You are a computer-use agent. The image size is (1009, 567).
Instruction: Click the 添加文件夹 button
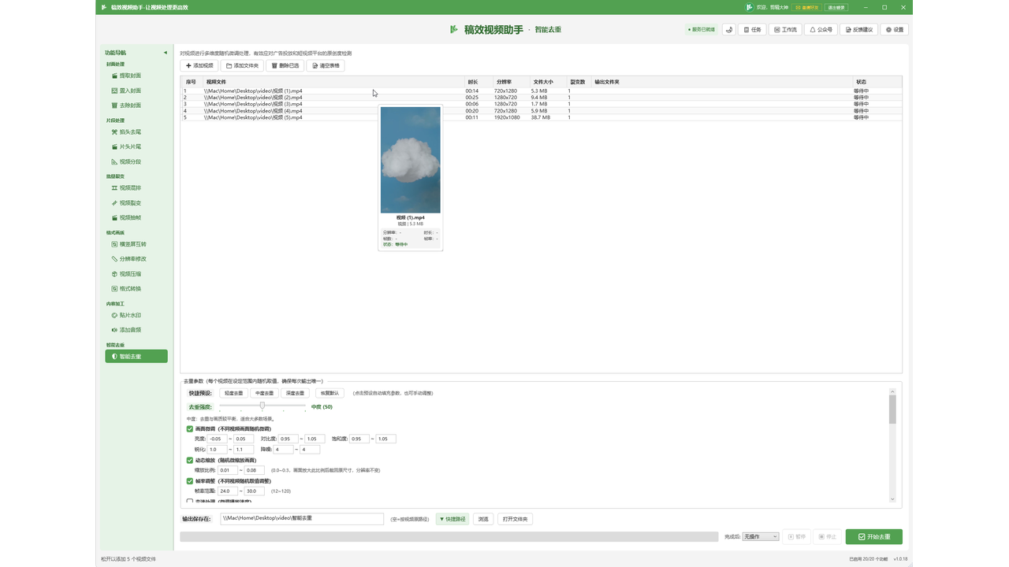[x=242, y=65]
